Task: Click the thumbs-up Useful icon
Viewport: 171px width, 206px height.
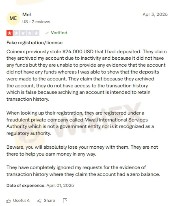Action: click(9, 201)
